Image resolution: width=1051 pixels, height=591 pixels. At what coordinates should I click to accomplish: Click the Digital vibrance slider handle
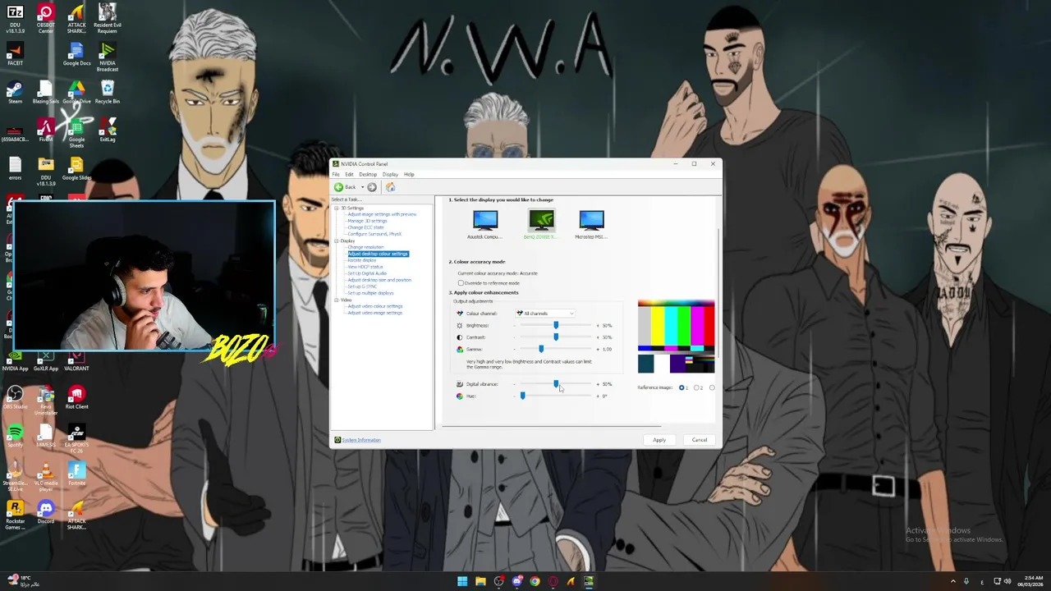tap(556, 384)
